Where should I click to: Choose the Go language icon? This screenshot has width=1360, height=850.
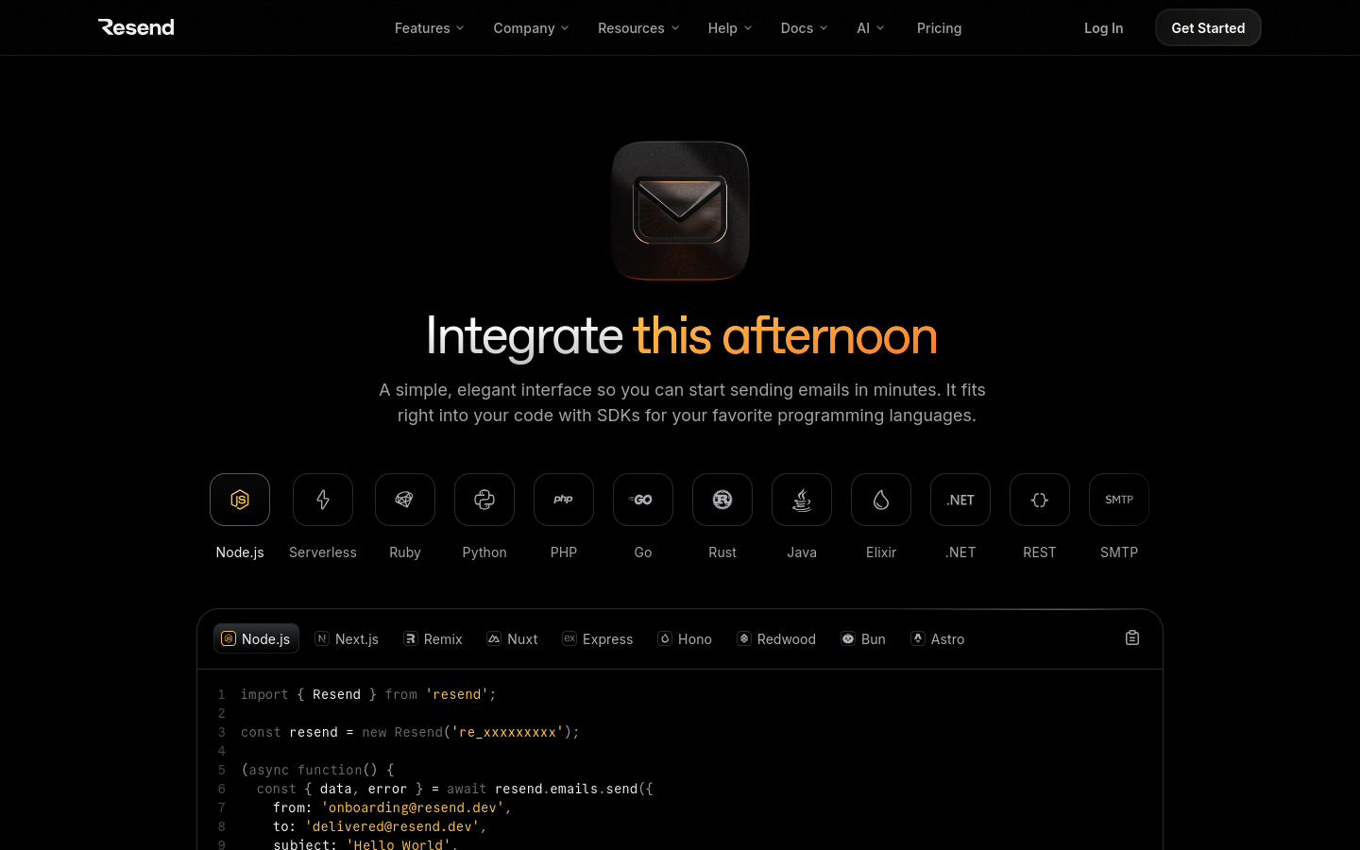643,500
